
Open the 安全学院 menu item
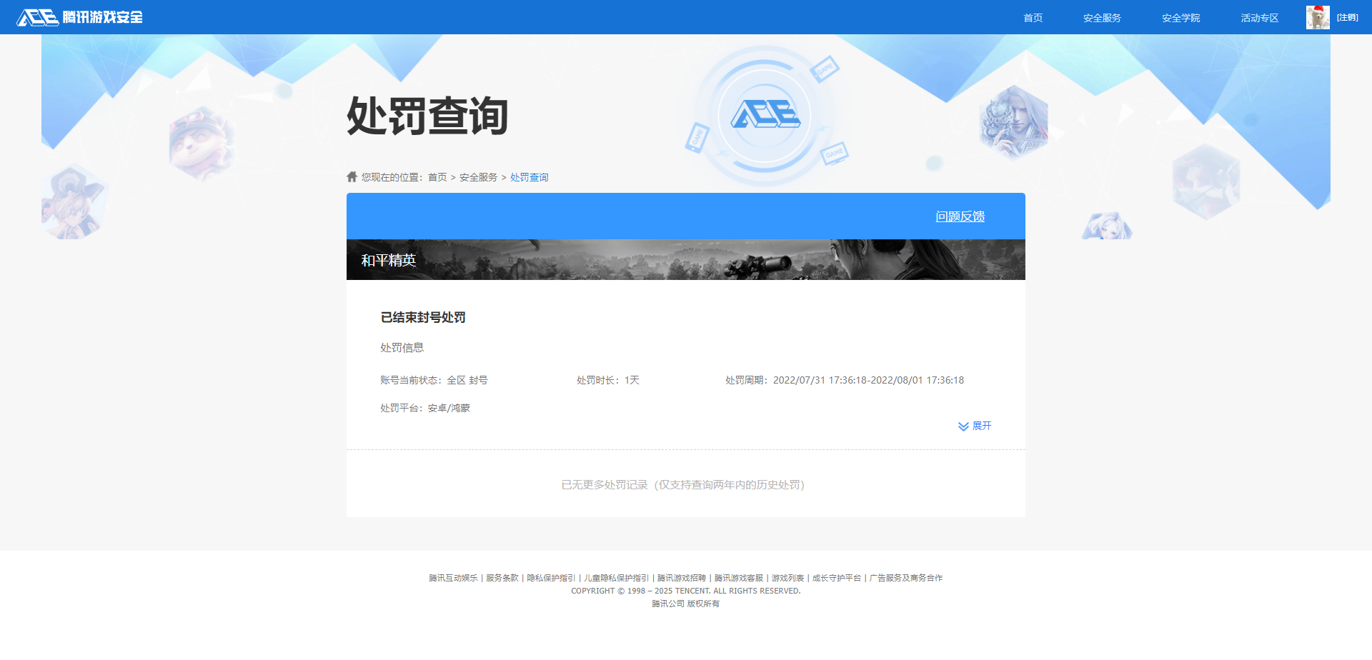1180,17
